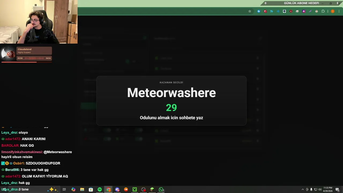Click the winner name Meteorwashere
This screenshot has width=343, height=193.
pyautogui.click(x=171, y=93)
